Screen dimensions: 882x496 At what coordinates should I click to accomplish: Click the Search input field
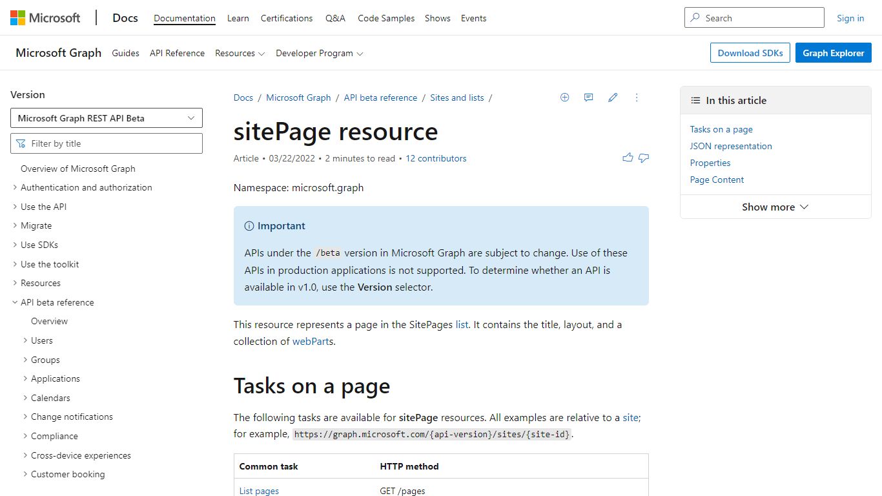[754, 18]
